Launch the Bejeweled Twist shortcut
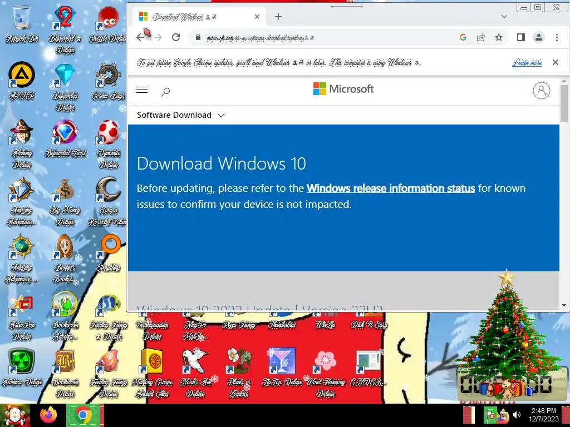This screenshot has height=427, width=570. [65, 138]
